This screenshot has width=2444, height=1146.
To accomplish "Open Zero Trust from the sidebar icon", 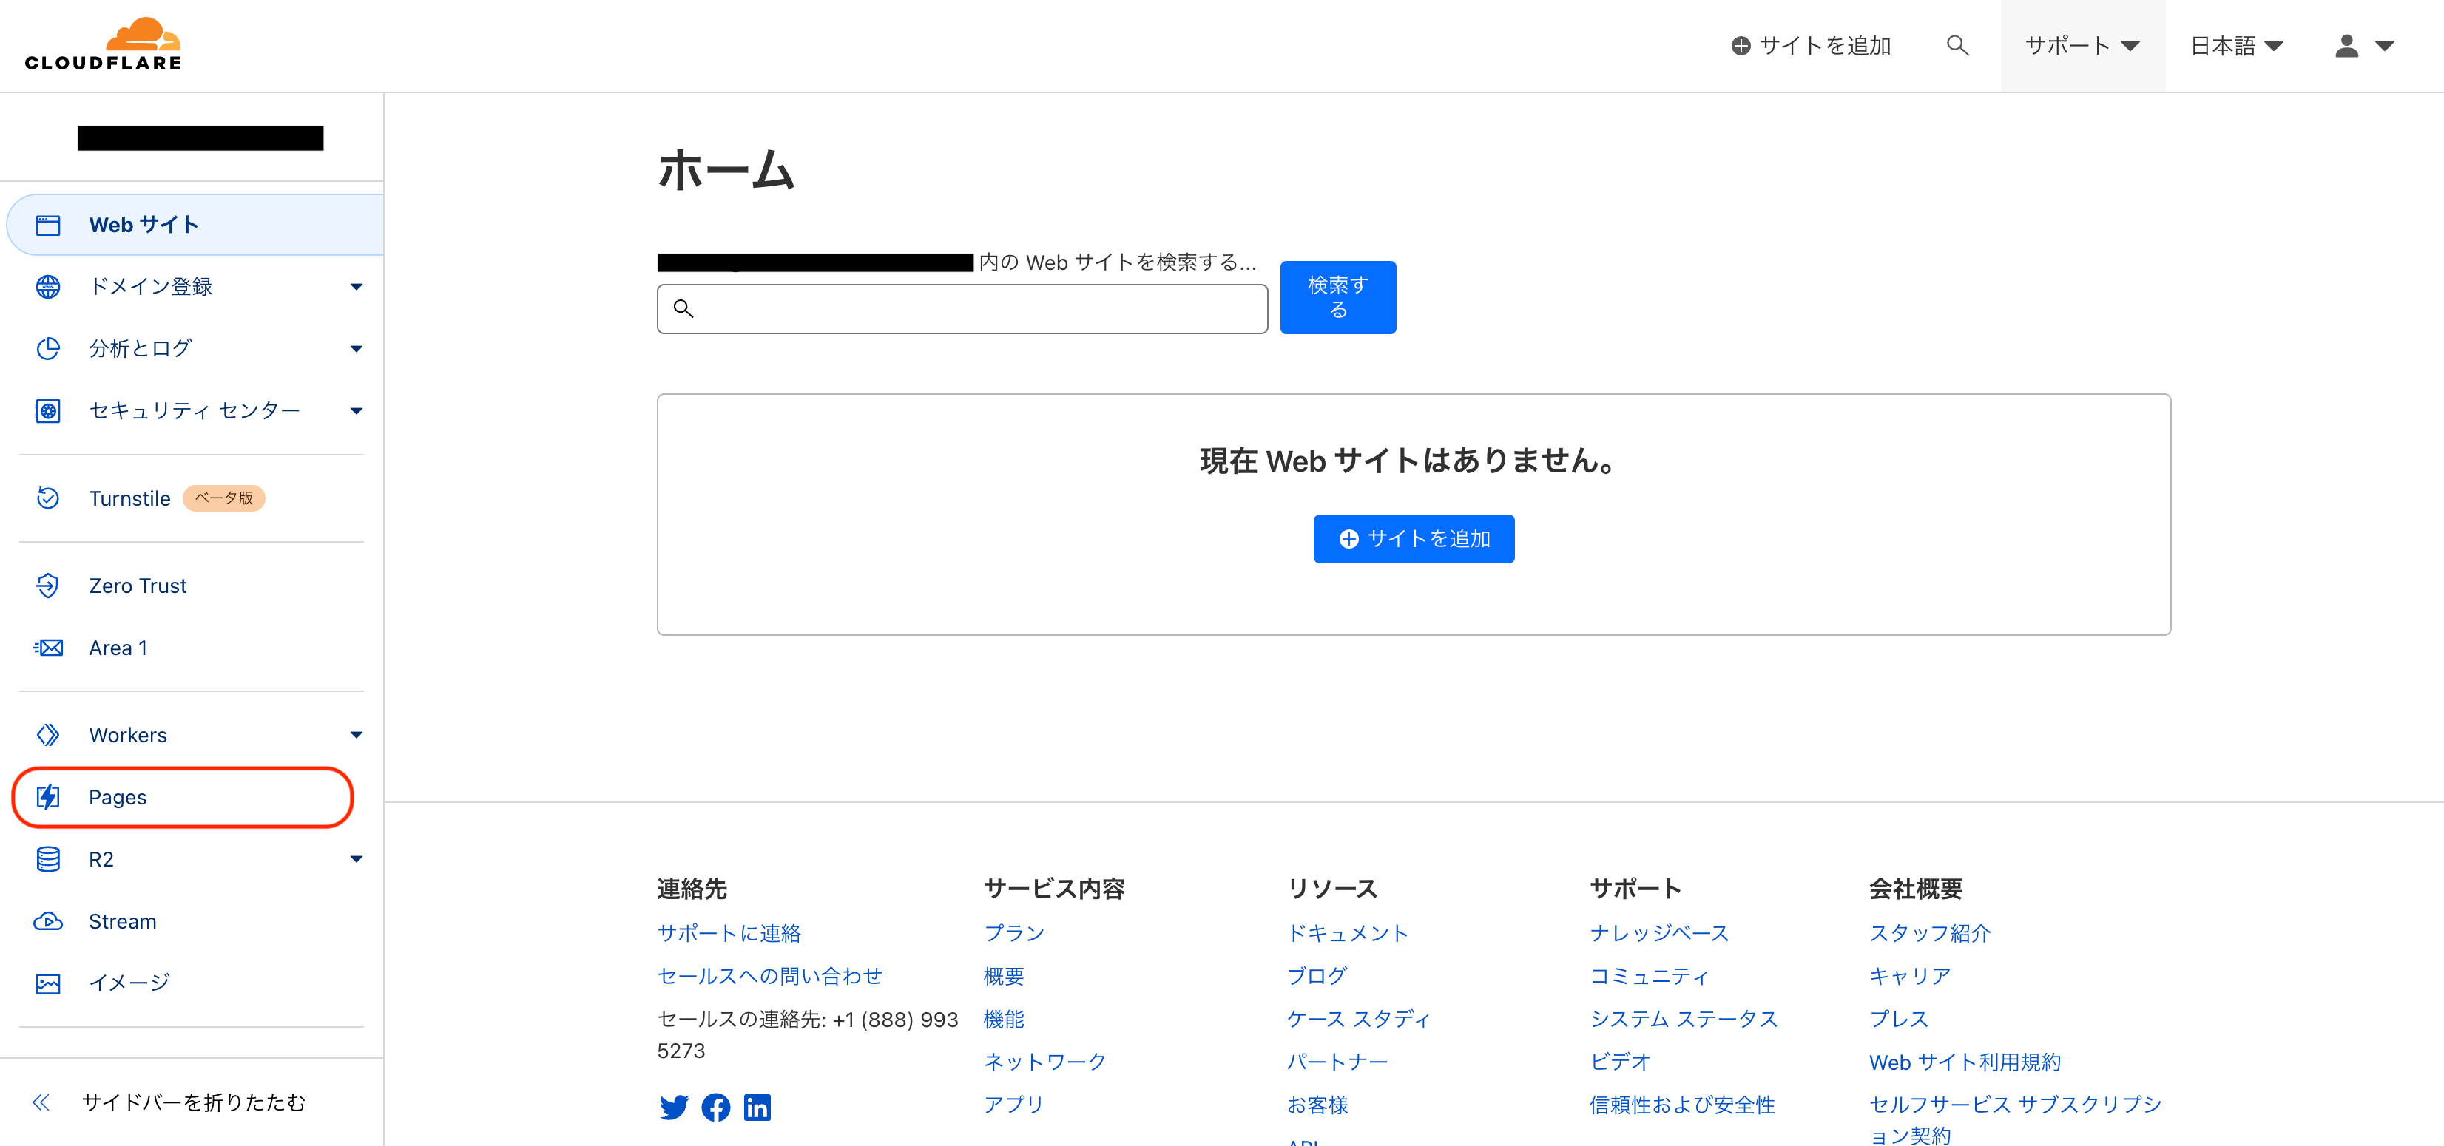I will 48,586.
